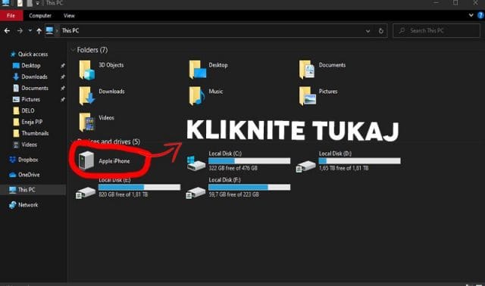Go up one folder level
Image resolution: width=485 pixels, height=286 pixels.
click(x=39, y=31)
